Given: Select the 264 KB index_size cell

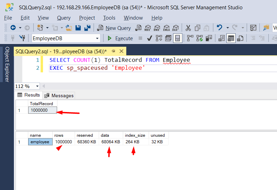Looking at the screenshot, I should (x=136, y=142).
